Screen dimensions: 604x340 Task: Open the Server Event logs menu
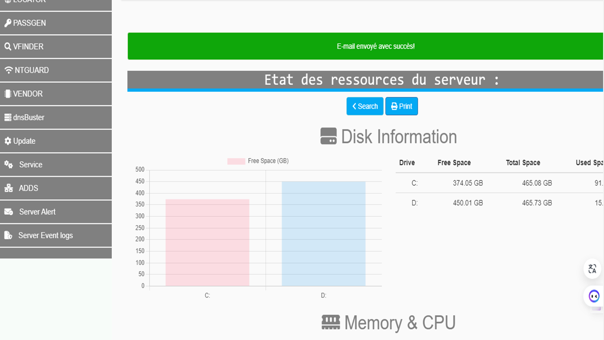45,236
